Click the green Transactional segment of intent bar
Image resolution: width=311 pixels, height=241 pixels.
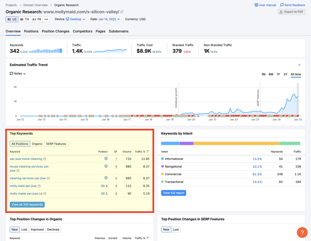click(x=290, y=143)
